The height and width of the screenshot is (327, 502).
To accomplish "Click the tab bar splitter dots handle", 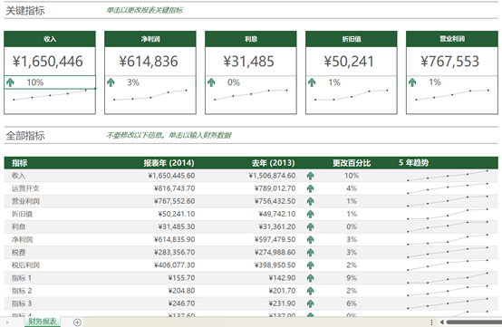I will (431, 322).
